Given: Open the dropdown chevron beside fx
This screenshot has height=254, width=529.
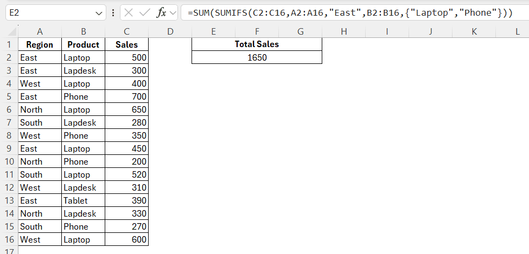Looking at the screenshot, I should click(173, 13).
